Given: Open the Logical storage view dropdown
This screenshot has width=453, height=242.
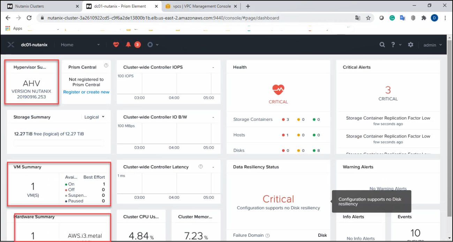Looking at the screenshot, I should [94, 117].
